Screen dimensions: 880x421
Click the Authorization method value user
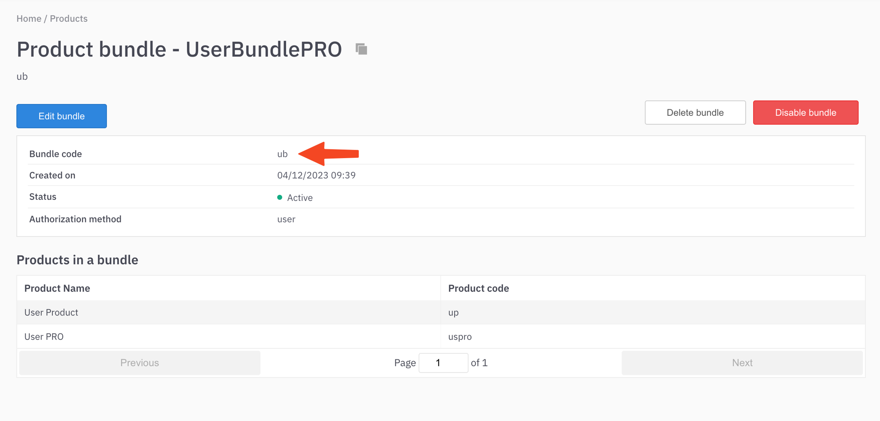coord(286,219)
